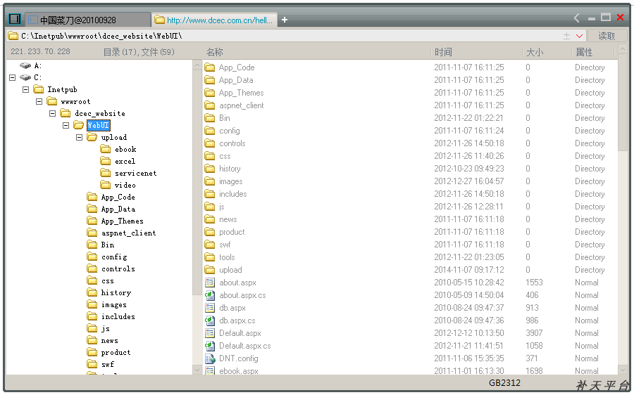Select the css row in file list
Screen dimensions: 634x395
[411, 156]
